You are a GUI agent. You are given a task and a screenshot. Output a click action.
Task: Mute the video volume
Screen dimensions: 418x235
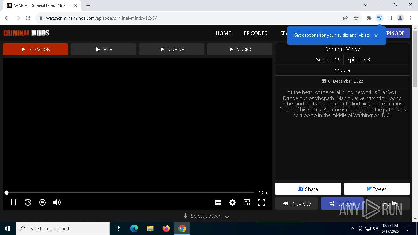pyautogui.click(x=57, y=202)
